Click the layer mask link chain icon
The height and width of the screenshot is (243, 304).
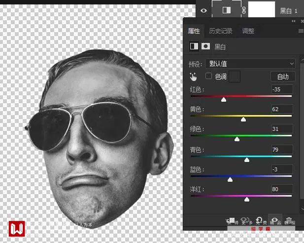pos(244,10)
